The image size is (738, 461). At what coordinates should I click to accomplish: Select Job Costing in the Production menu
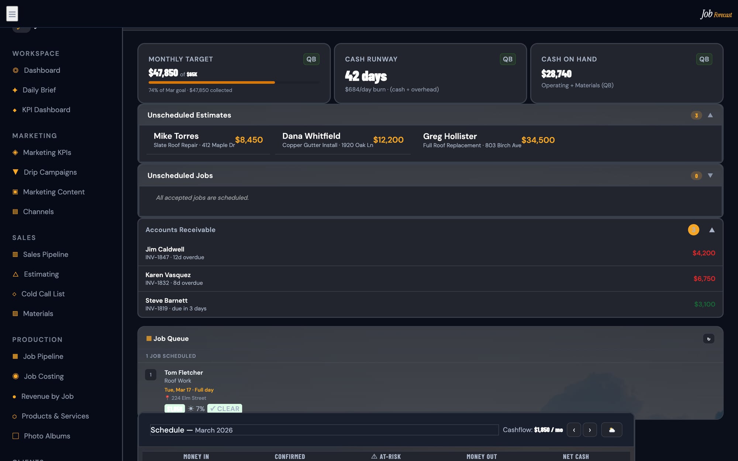pyautogui.click(x=44, y=376)
